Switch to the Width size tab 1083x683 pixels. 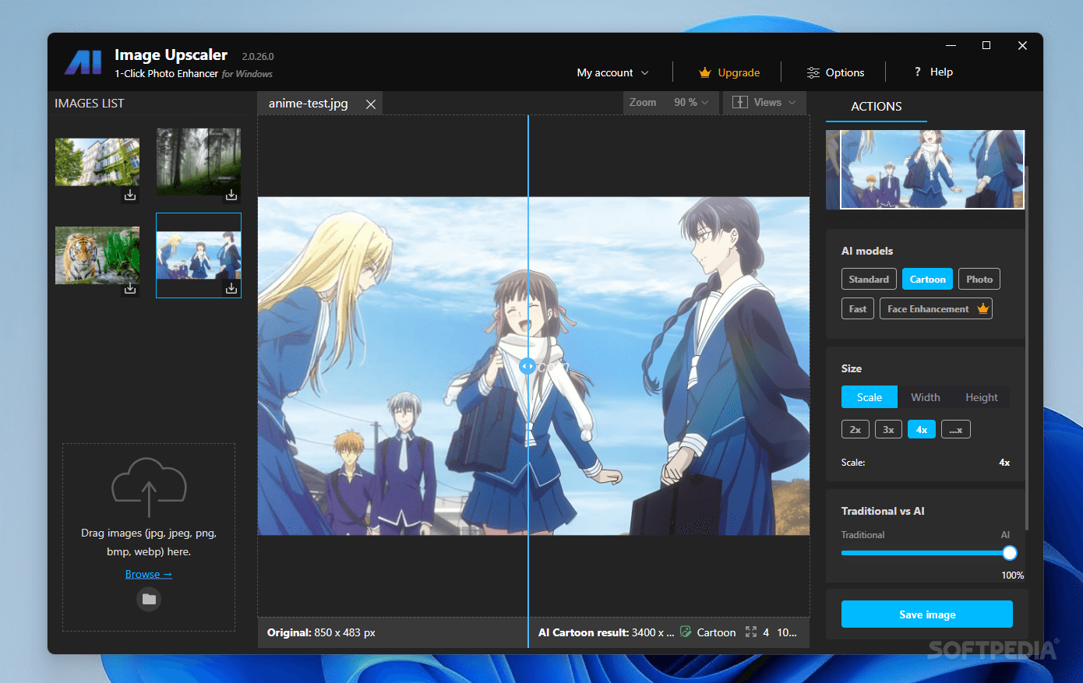pos(926,397)
